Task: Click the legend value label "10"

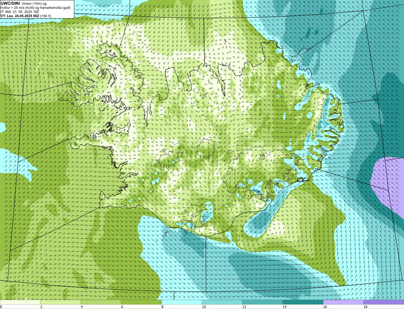Action: click(204, 307)
